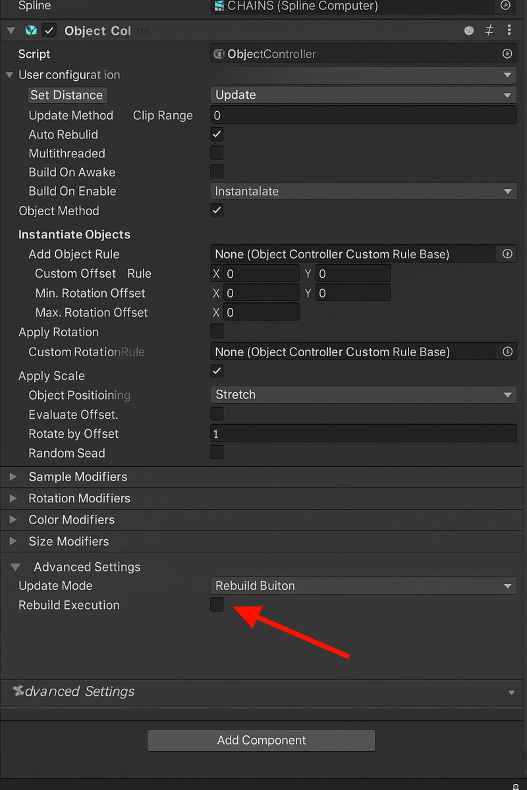This screenshot has height=790, width=527.
Task: Uncheck the Object Method checkbox
Action: (x=217, y=210)
